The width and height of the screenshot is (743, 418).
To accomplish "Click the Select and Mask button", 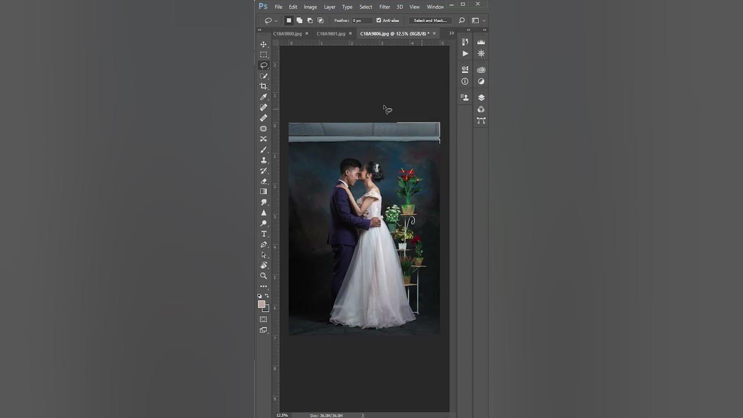I will pos(430,20).
